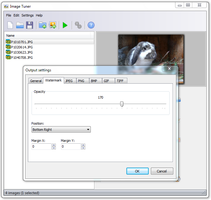Increase Margin Y with up arrow
Image resolution: width=211 pixels, height=200 pixels.
coord(83,145)
